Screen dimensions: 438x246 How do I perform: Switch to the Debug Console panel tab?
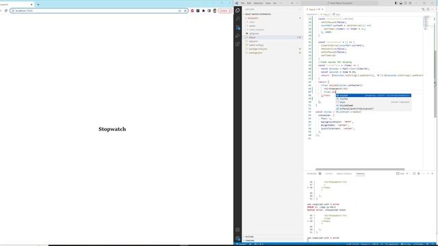pyautogui.click(x=344, y=174)
